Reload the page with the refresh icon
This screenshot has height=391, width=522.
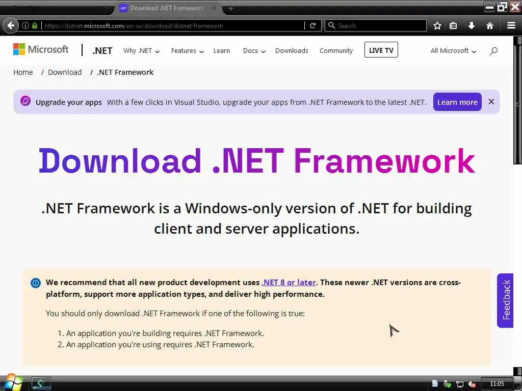point(312,25)
